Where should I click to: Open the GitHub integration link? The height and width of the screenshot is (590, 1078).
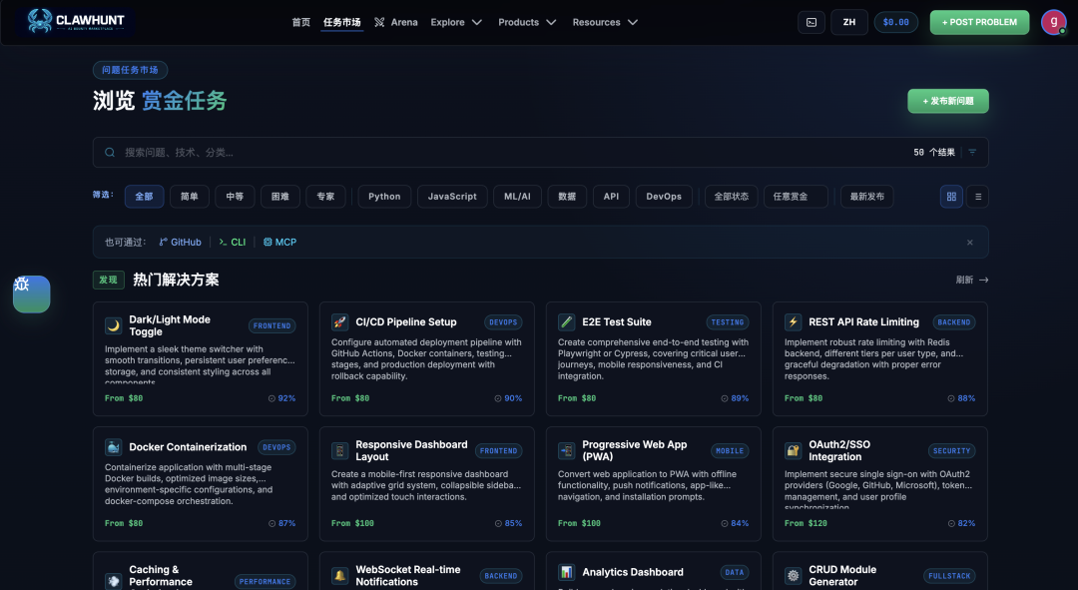pos(180,242)
